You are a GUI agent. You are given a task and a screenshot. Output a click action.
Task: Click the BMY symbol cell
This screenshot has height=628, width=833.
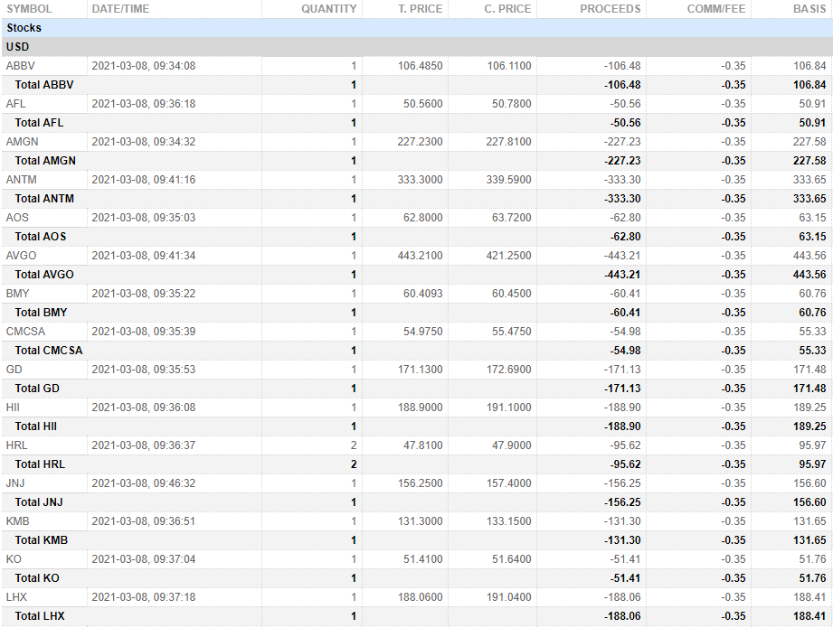(17, 294)
